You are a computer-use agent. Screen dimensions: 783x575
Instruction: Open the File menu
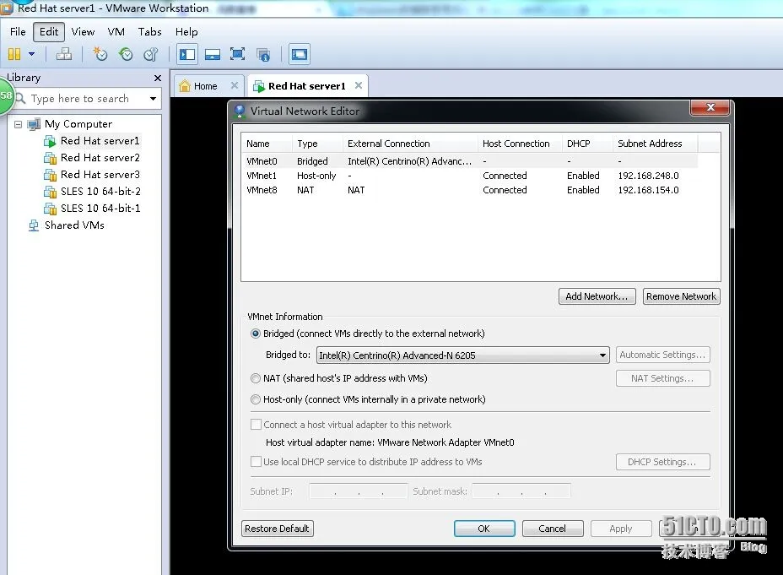click(18, 32)
